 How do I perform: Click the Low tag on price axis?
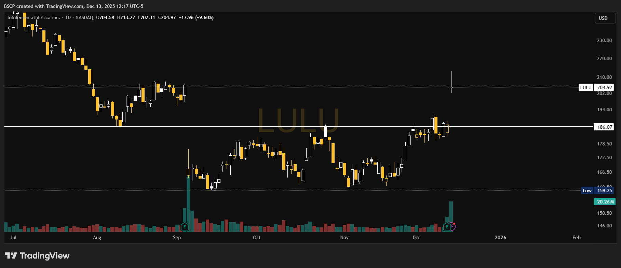[587, 191]
